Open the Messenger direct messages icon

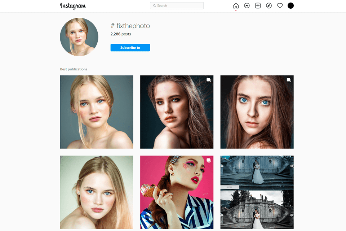coord(247,5)
